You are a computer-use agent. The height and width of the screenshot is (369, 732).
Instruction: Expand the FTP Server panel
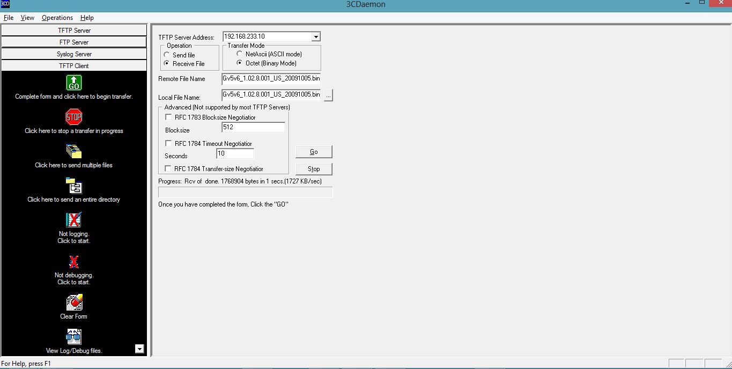74,42
